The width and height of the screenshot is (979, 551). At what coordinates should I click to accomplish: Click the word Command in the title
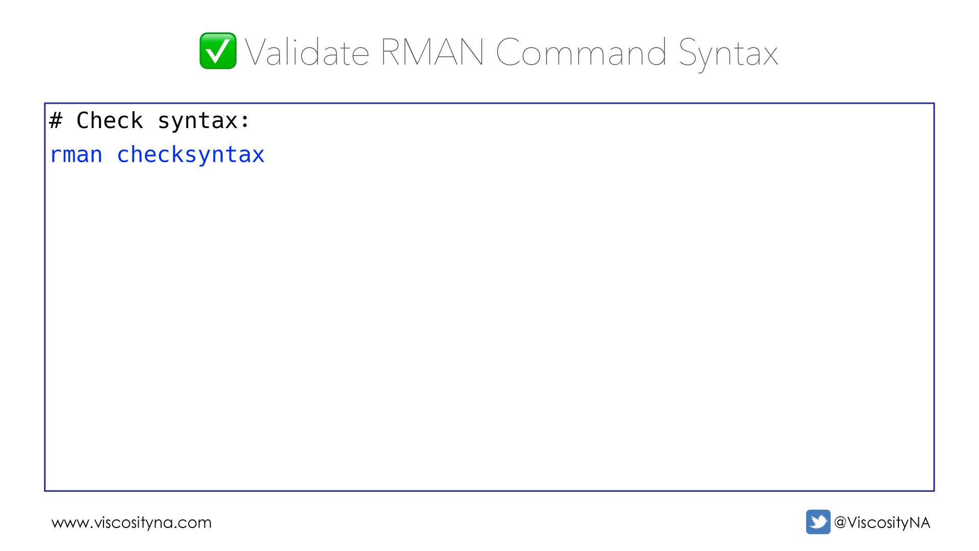click(581, 52)
